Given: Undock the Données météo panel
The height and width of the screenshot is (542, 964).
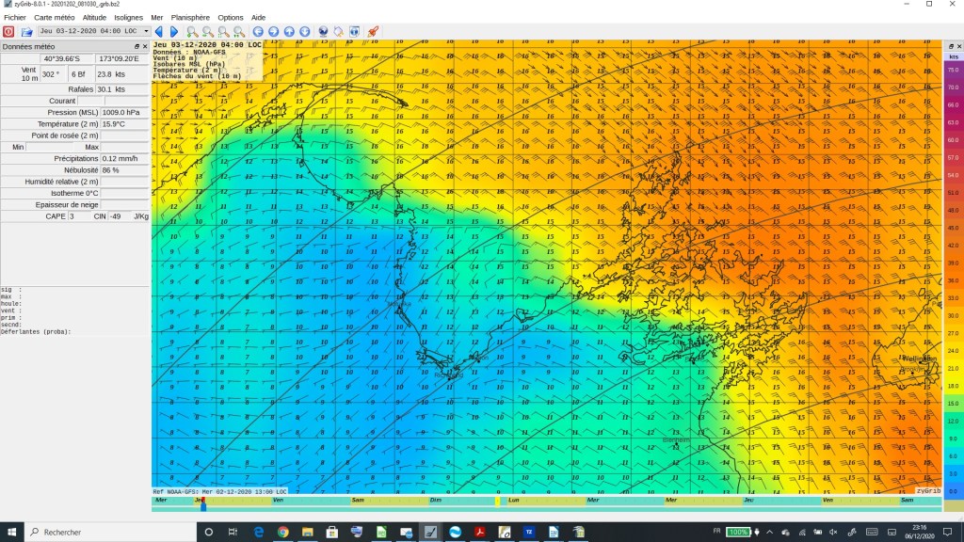Looking at the screenshot, I should tap(137, 46).
